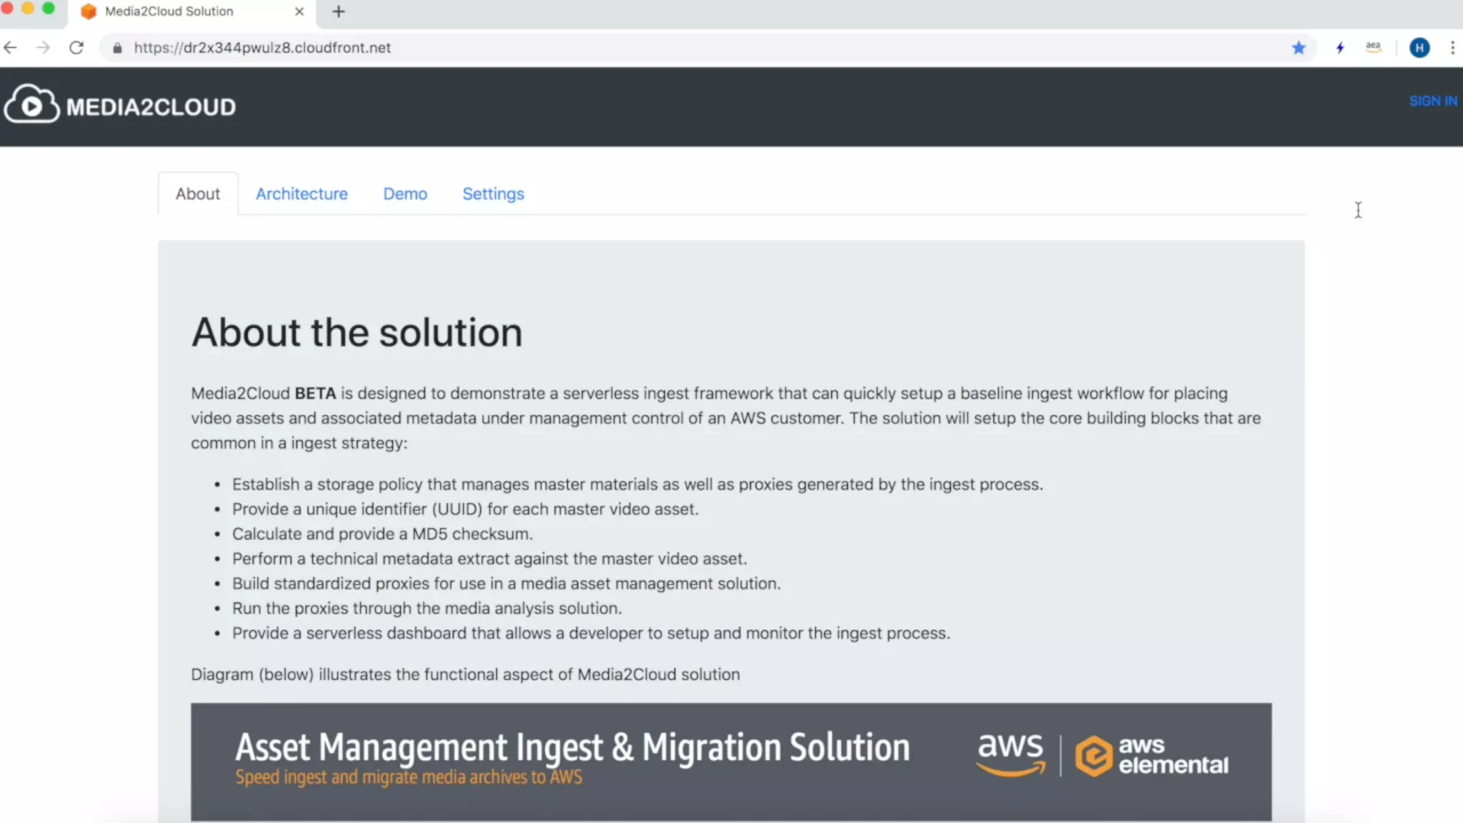Bookmark the page with the star icon
Image resolution: width=1463 pixels, height=823 pixels.
click(x=1298, y=48)
